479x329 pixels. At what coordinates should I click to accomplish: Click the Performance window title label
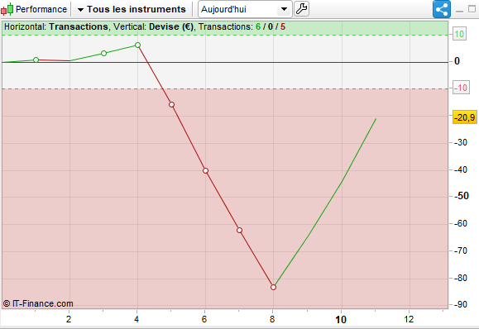pyautogui.click(x=41, y=9)
